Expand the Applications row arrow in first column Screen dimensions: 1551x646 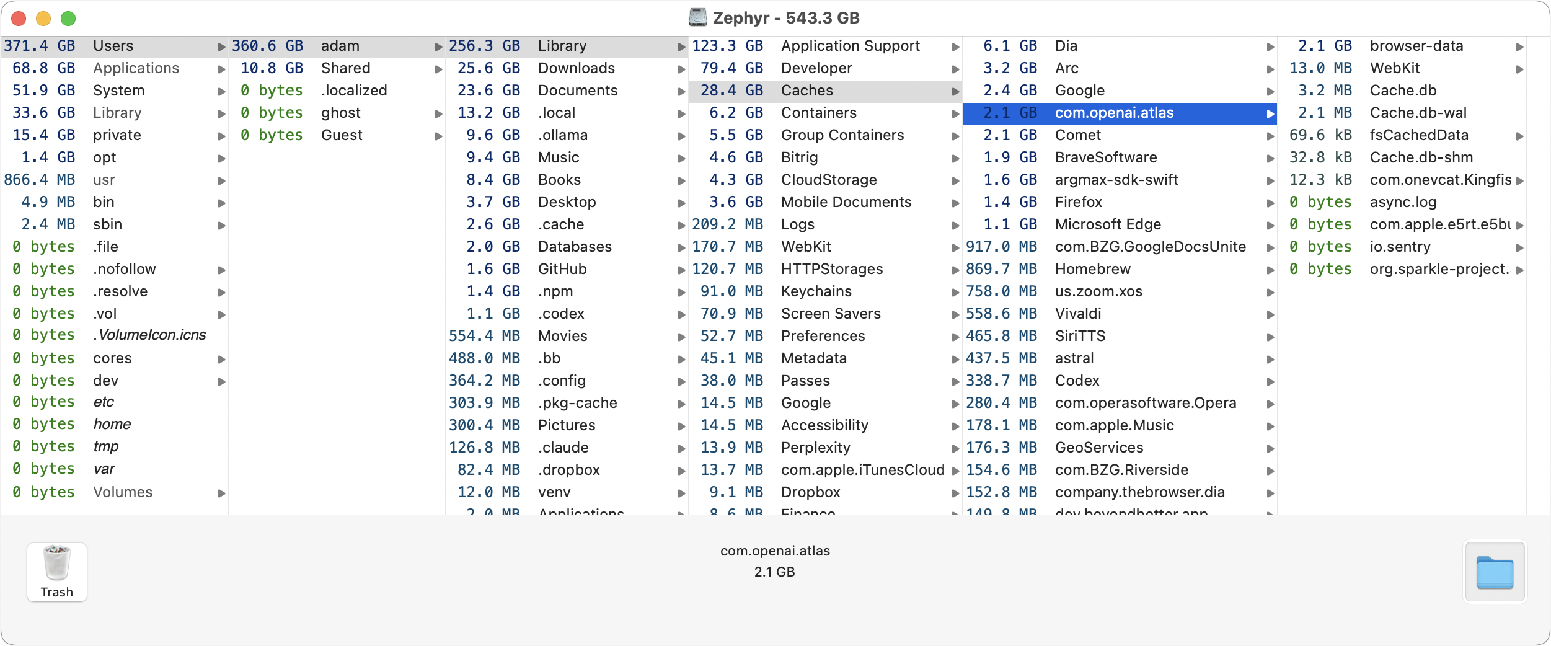[x=221, y=69]
